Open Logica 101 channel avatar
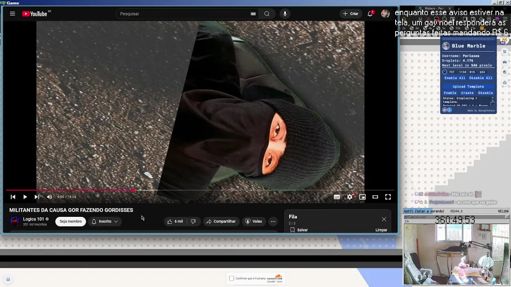This screenshot has height=287, width=511. coord(15,221)
